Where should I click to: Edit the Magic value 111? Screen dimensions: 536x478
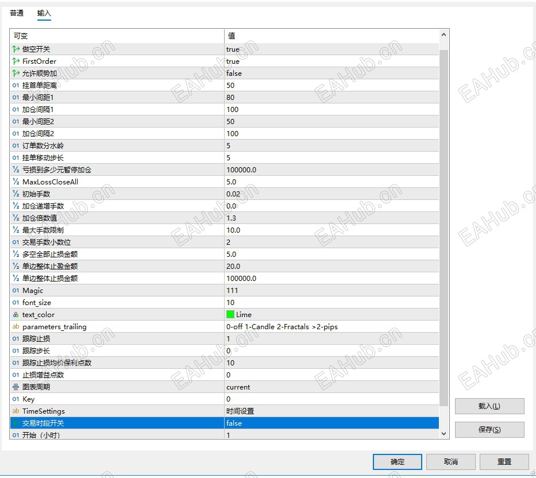click(x=331, y=290)
